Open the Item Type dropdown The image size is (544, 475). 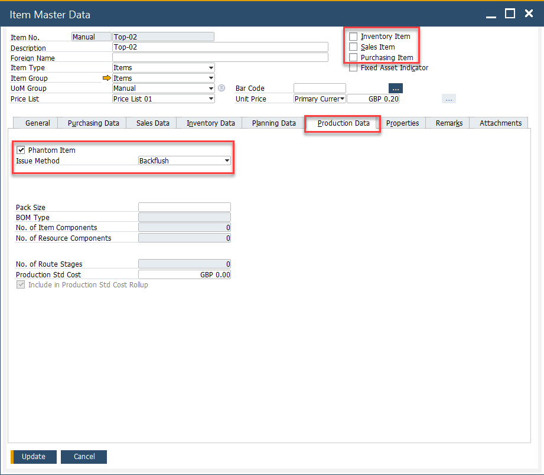point(211,68)
